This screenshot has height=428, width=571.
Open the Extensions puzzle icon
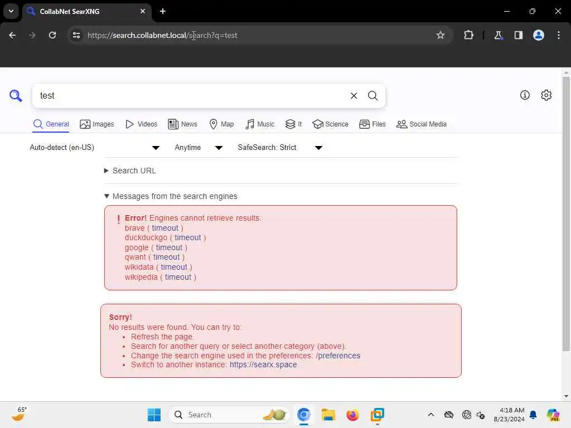[468, 35]
